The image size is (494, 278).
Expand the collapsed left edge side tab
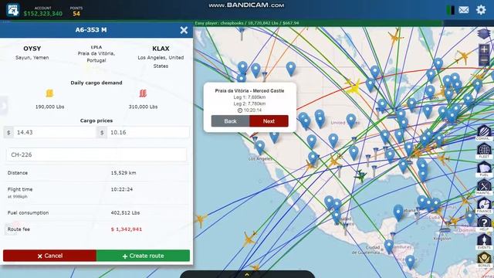[3, 106]
